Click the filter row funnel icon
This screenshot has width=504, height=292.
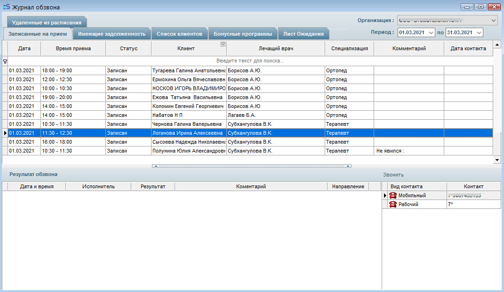pos(5,61)
